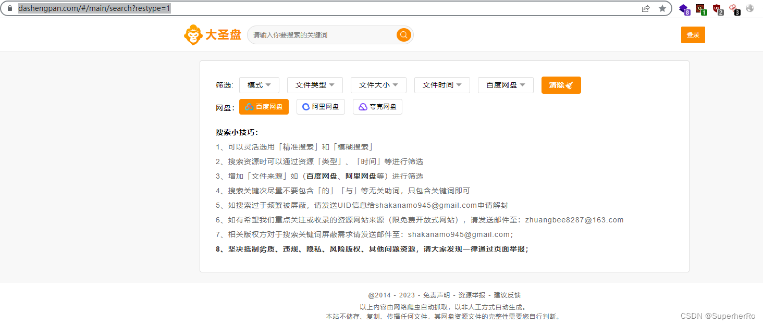The image size is (763, 325).
Task: Click tip 1 about 精准搜索 and 模糊搜索
Action: pos(294,147)
